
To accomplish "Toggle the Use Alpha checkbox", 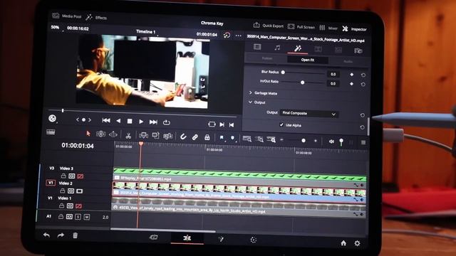I will pyautogui.click(x=281, y=125).
